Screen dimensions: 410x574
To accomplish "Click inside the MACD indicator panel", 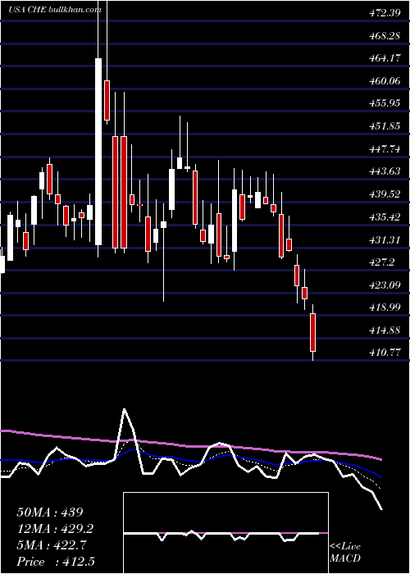I will 225,533.
